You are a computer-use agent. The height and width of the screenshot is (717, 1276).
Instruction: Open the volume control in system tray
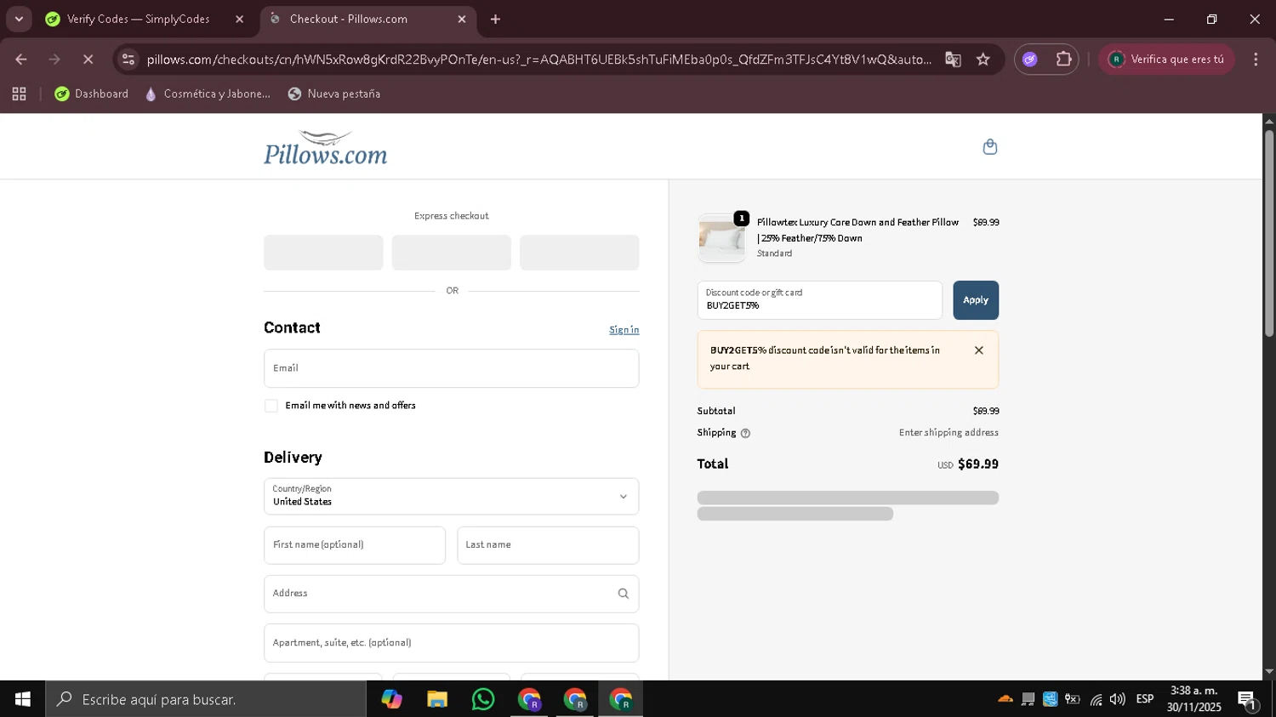coord(1118,699)
